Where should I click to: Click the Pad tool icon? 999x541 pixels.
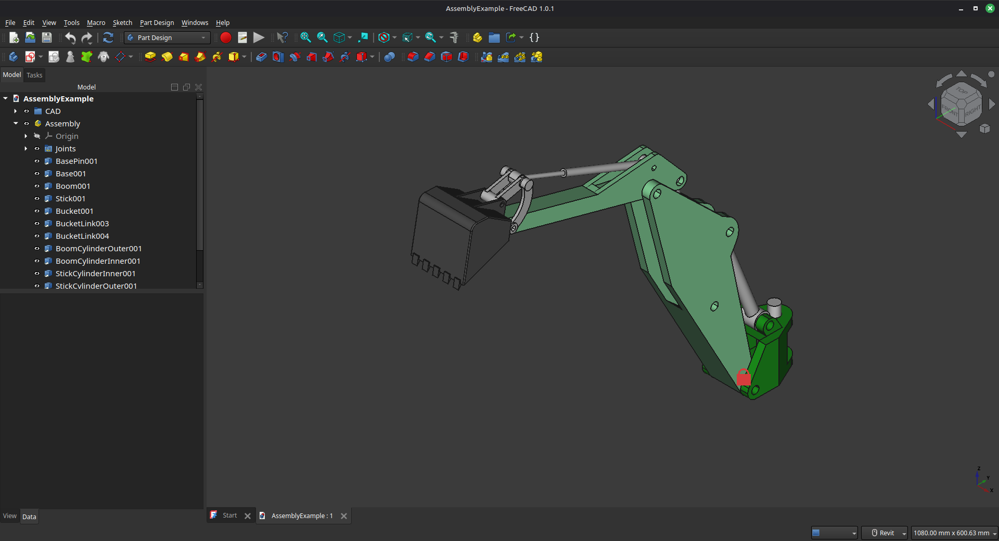pyautogui.click(x=150, y=57)
